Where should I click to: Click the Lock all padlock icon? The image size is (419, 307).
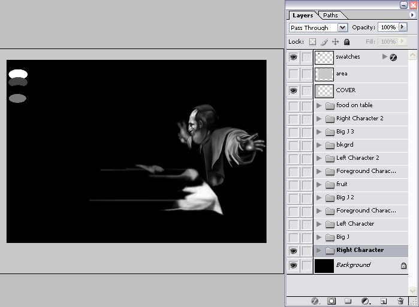click(346, 42)
